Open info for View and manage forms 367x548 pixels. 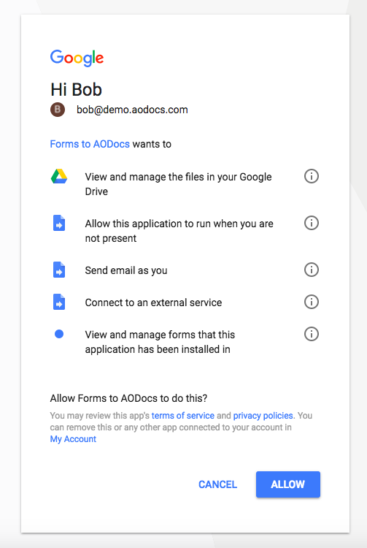coord(311,334)
